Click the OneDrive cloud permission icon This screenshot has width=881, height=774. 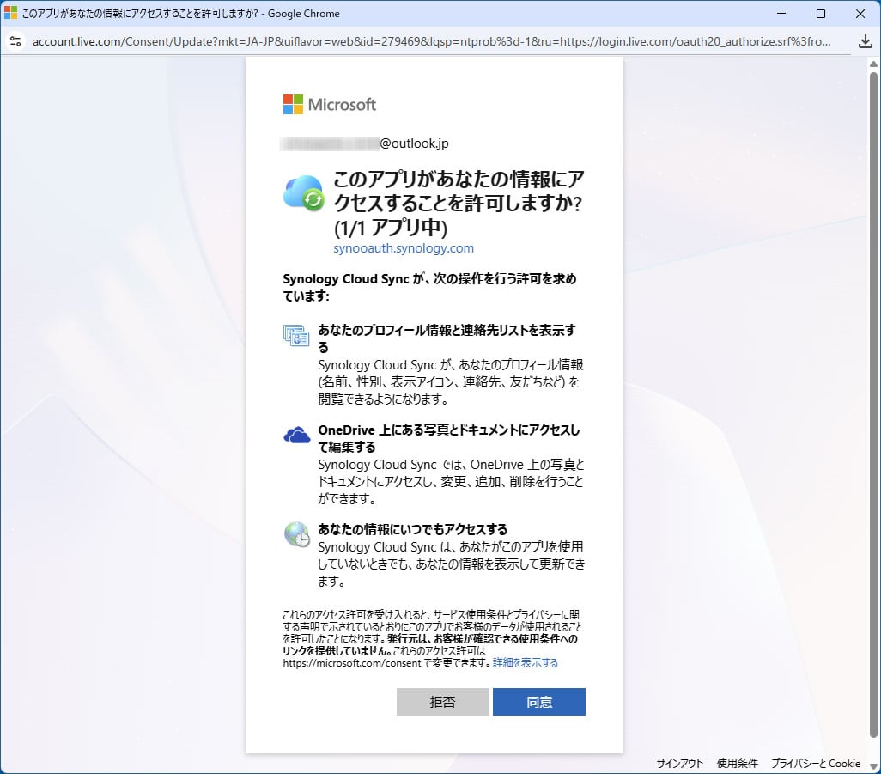click(296, 436)
